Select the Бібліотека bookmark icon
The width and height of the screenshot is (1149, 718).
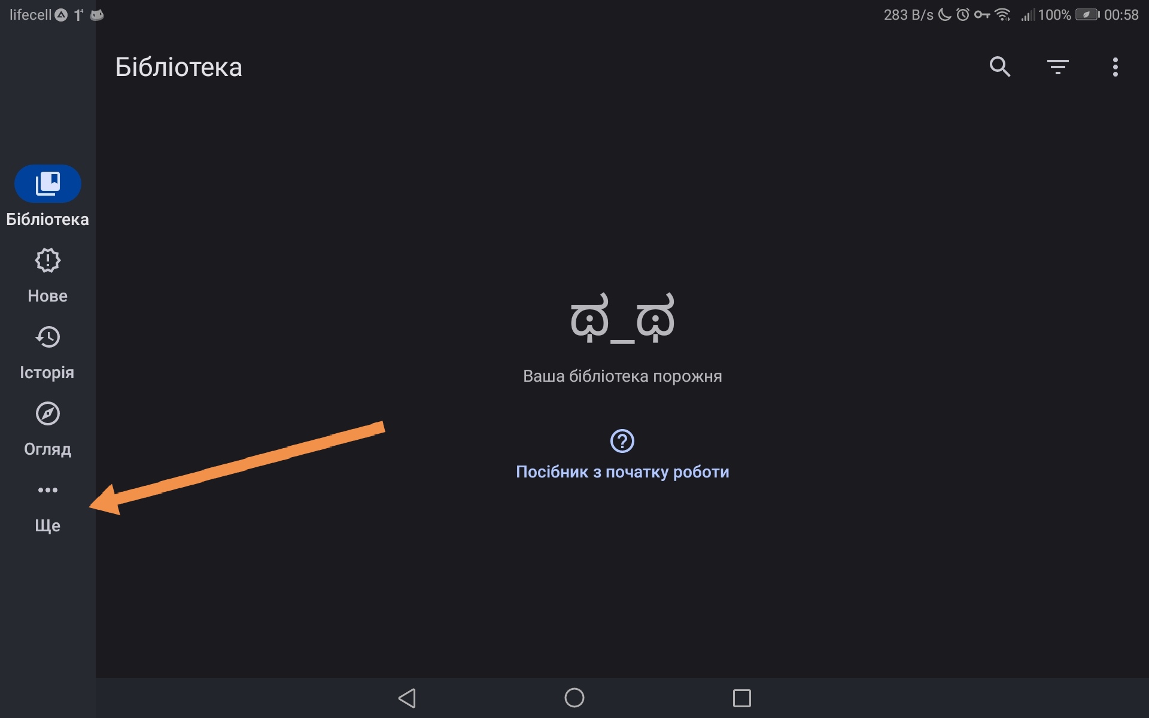[48, 184]
